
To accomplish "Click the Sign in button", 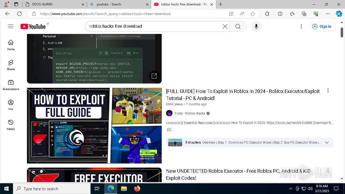I will pos(322,26).
